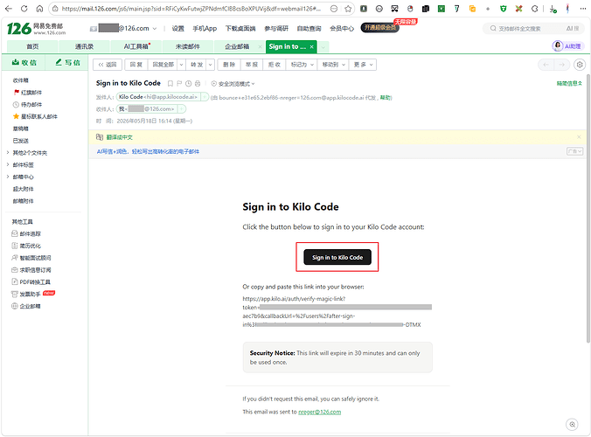Click the 举报 report button
The height and width of the screenshot is (437, 591).
(252, 65)
